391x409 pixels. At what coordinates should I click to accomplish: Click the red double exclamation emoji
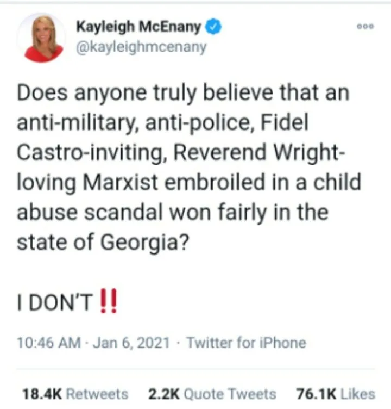click(109, 301)
